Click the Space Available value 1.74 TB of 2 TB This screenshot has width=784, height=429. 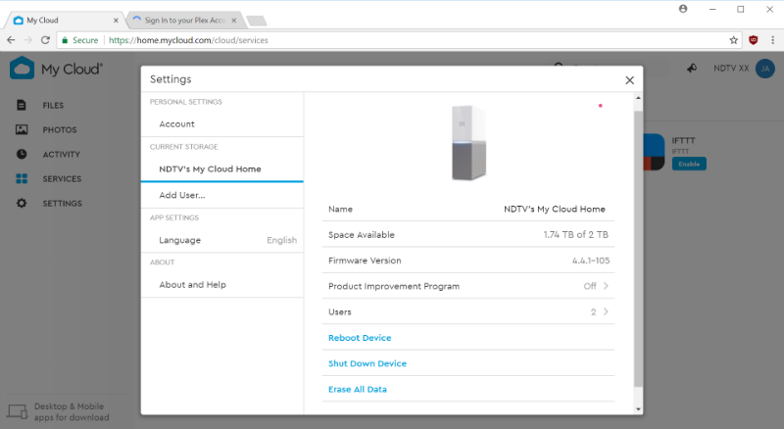pos(575,234)
